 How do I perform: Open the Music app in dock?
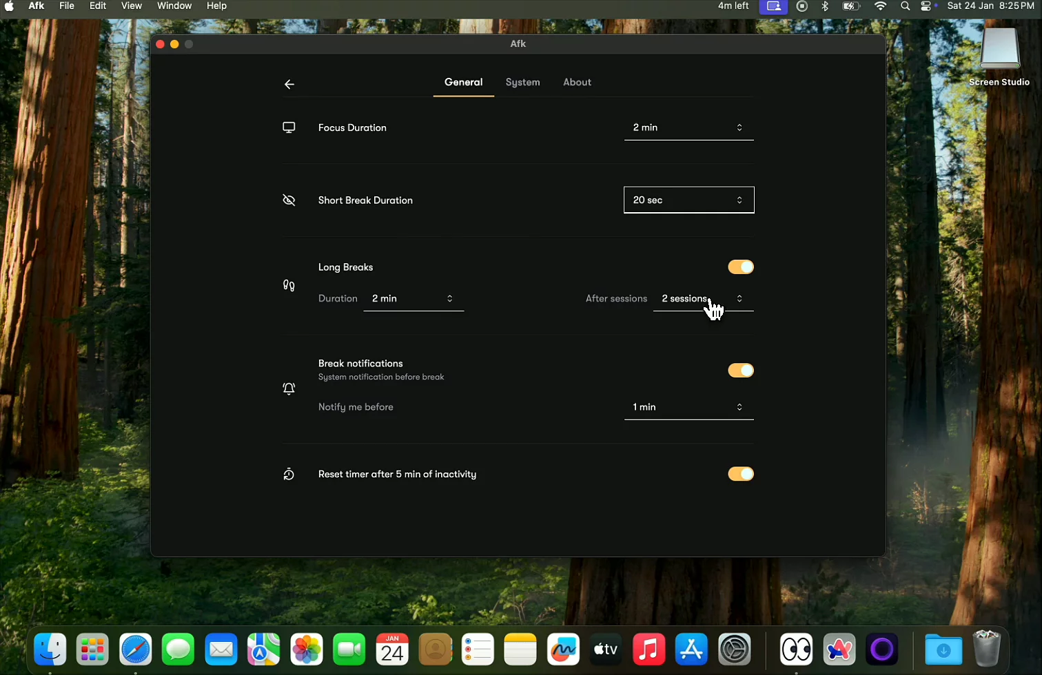(x=648, y=650)
